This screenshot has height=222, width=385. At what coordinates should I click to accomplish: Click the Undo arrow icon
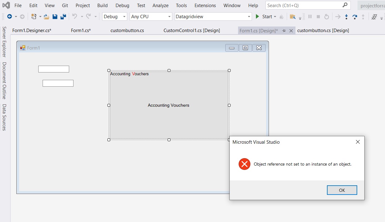[74, 16]
